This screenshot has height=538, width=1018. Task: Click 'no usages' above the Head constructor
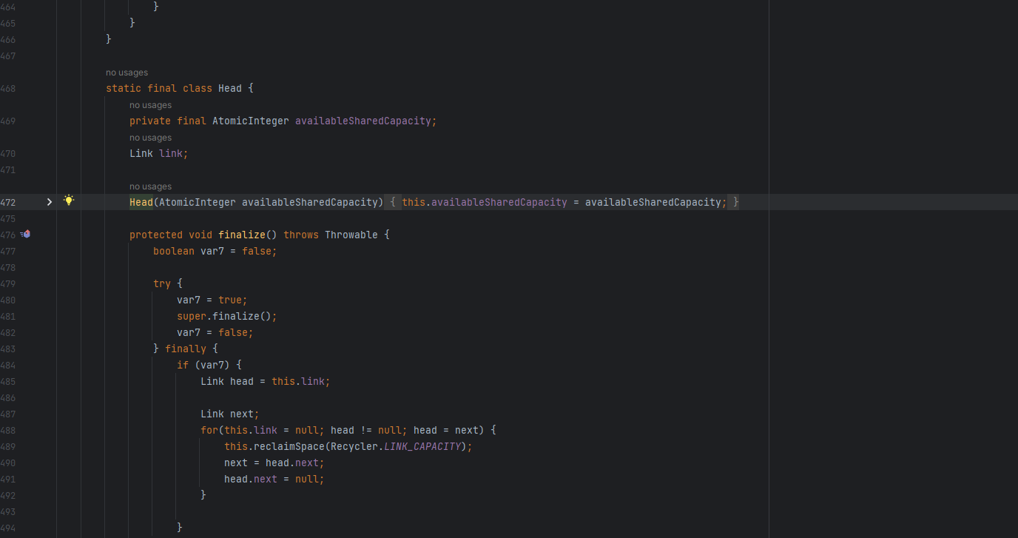[x=150, y=186]
